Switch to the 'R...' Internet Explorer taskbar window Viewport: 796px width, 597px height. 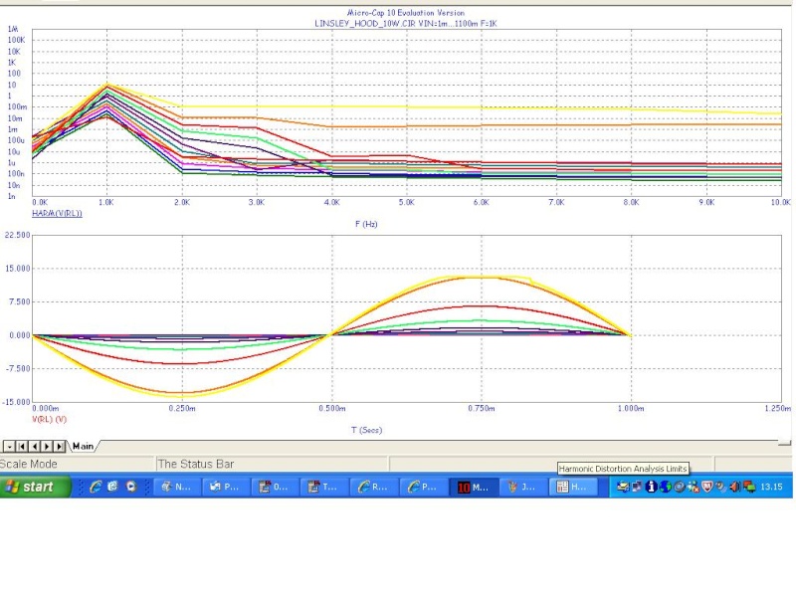point(373,487)
